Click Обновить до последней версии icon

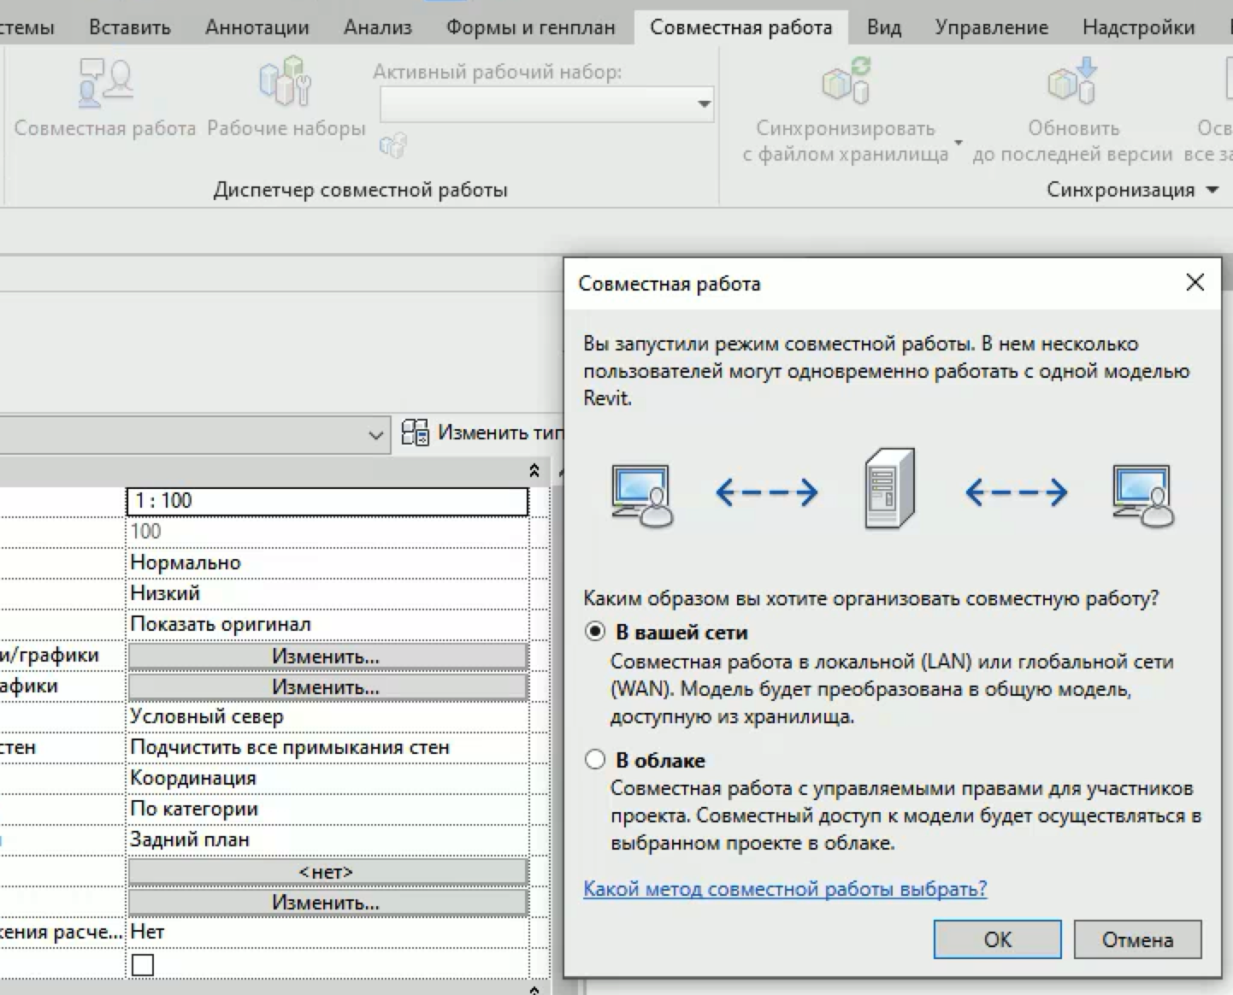[x=1073, y=80]
